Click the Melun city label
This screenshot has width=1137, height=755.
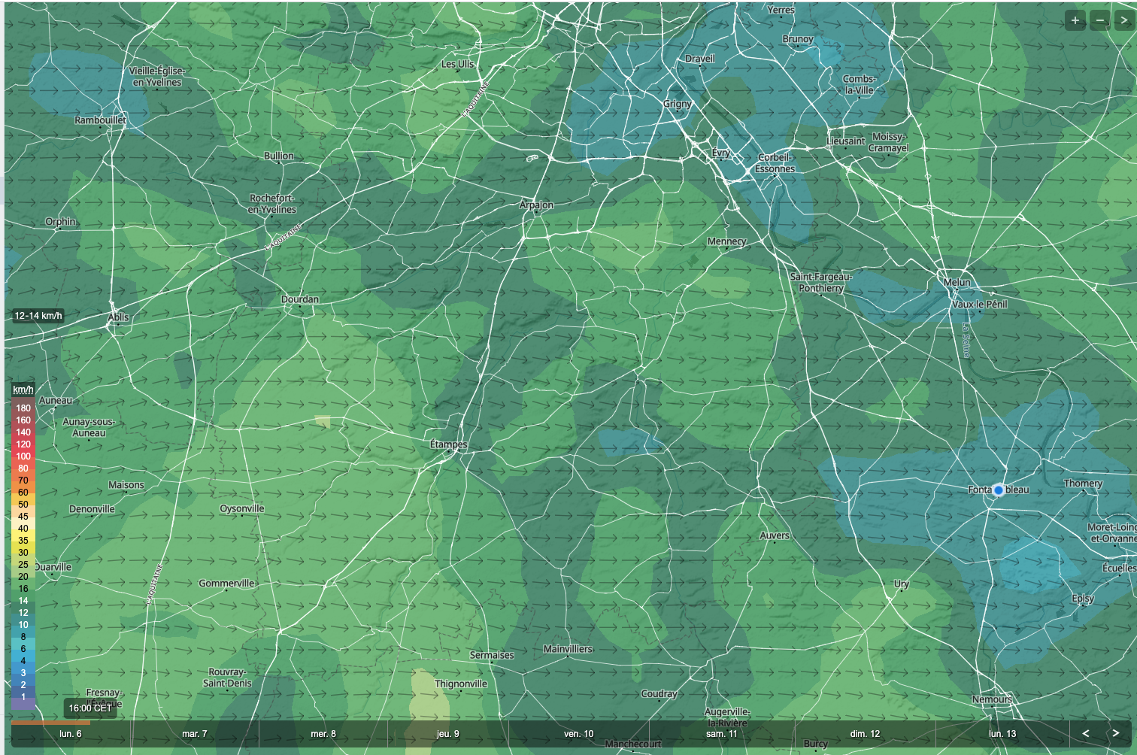(957, 283)
